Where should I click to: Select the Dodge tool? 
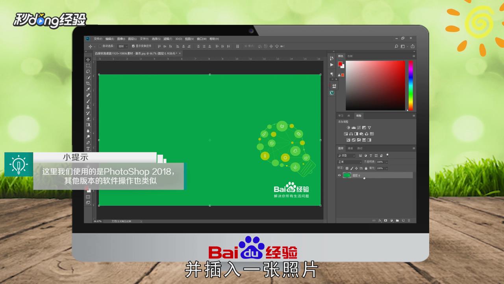(x=88, y=136)
